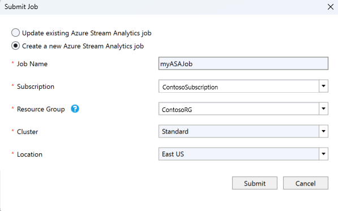Close the Submit Job dialog
The width and height of the screenshot is (338, 211).
(x=331, y=7)
